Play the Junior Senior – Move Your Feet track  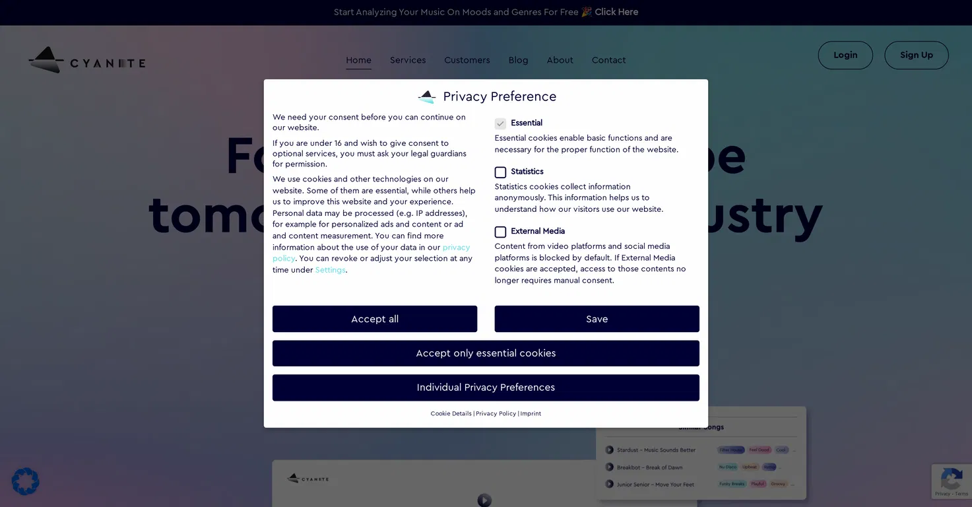[610, 485]
